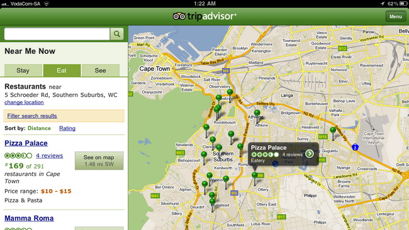Click the location services arrow in status bar
This screenshot has height=230, width=409.
tap(383, 4)
